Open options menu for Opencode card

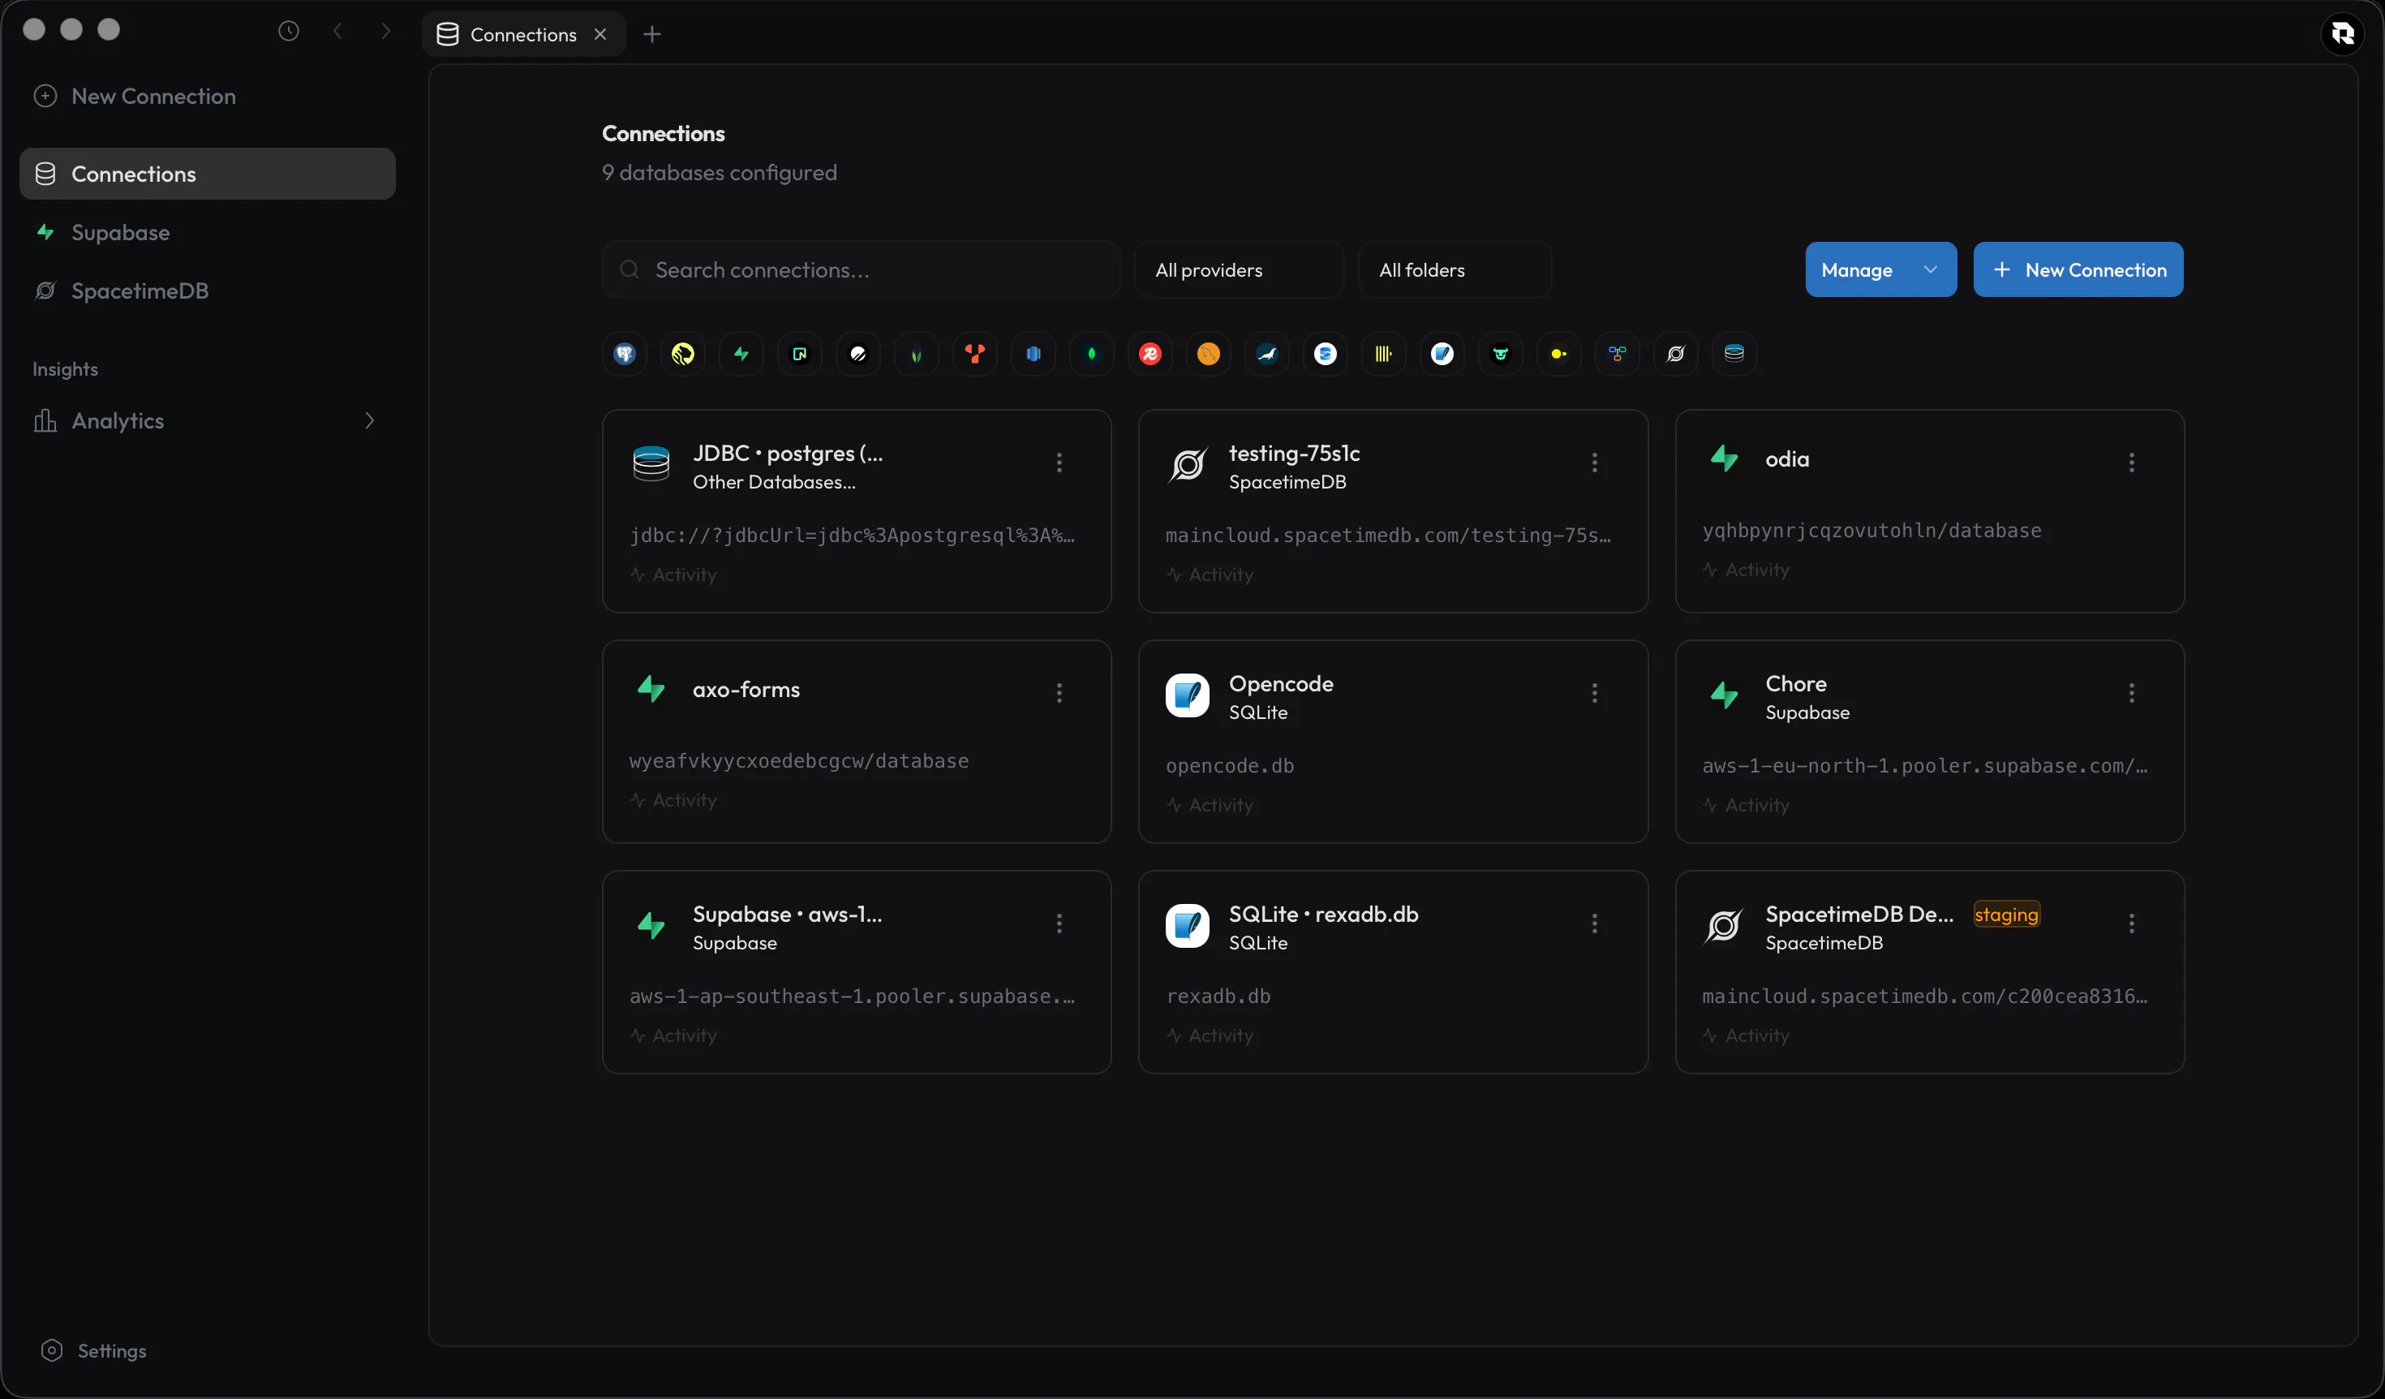tap(1595, 693)
